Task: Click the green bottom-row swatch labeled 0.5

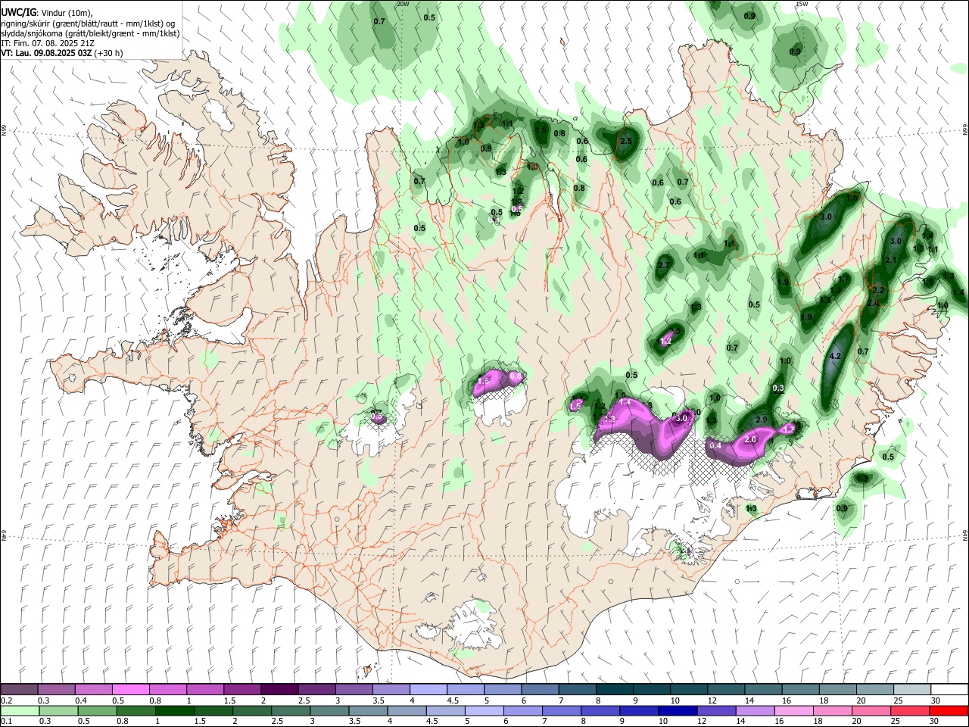Action: point(97,710)
